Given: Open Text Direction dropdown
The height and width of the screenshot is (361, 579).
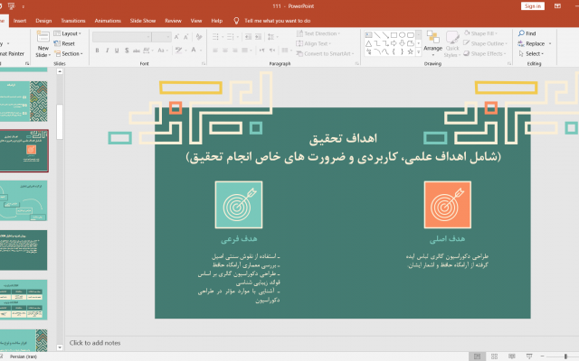Looking at the screenshot, I should (x=318, y=33).
